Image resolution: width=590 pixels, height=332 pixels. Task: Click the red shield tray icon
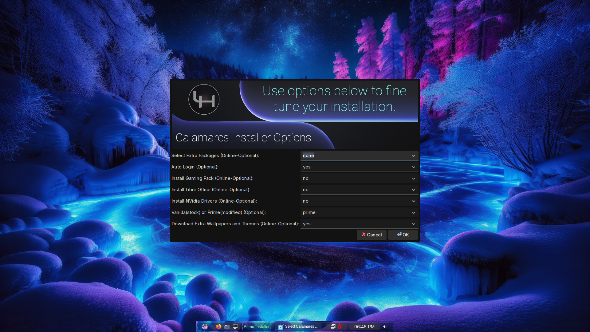340,326
